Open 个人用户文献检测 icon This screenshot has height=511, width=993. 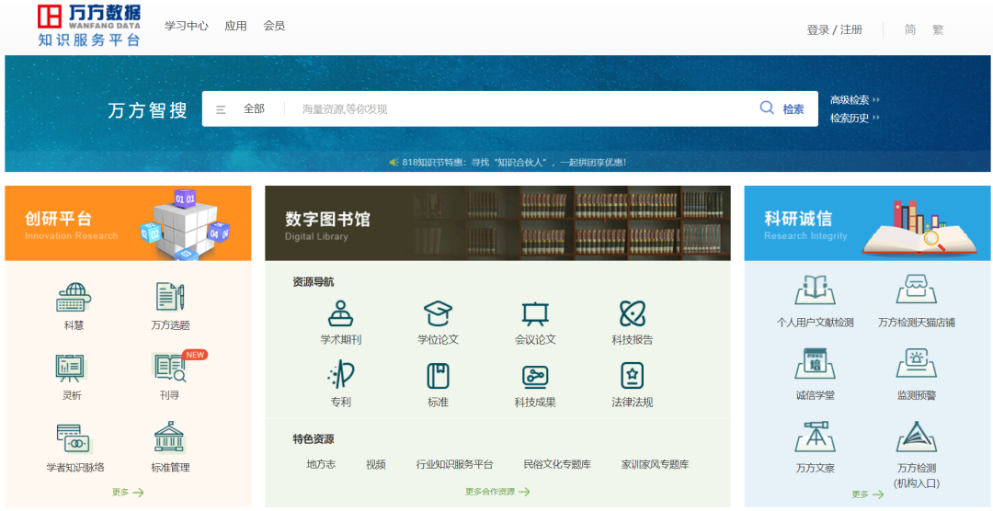(815, 290)
